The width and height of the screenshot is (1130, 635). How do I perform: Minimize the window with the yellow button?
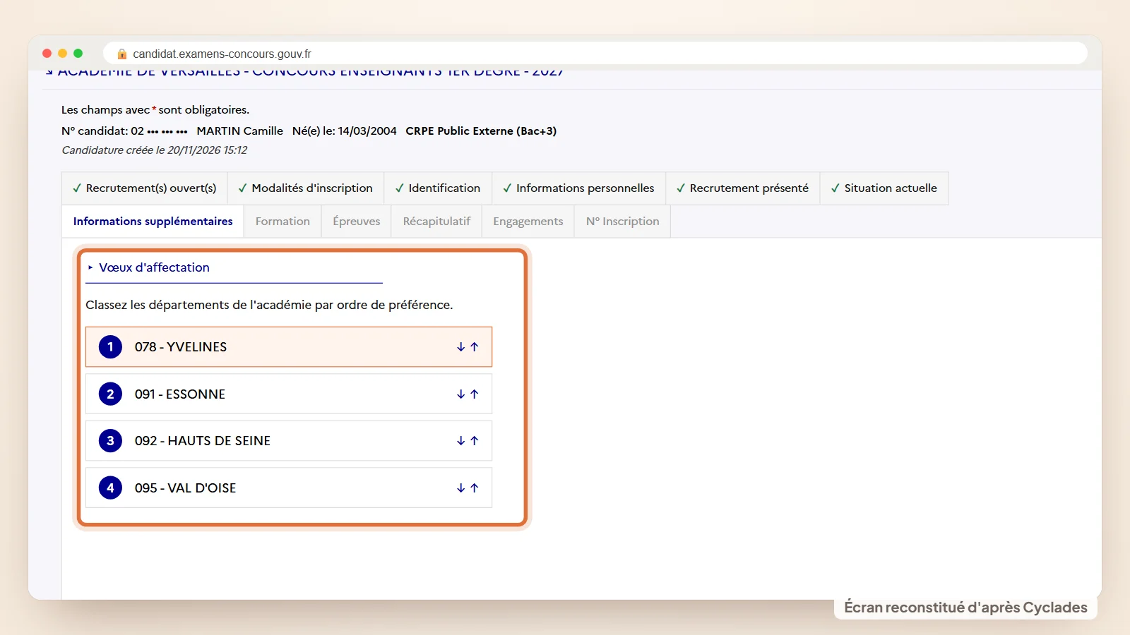(63, 54)
